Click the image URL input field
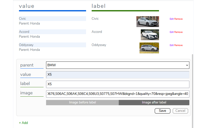 117,94
